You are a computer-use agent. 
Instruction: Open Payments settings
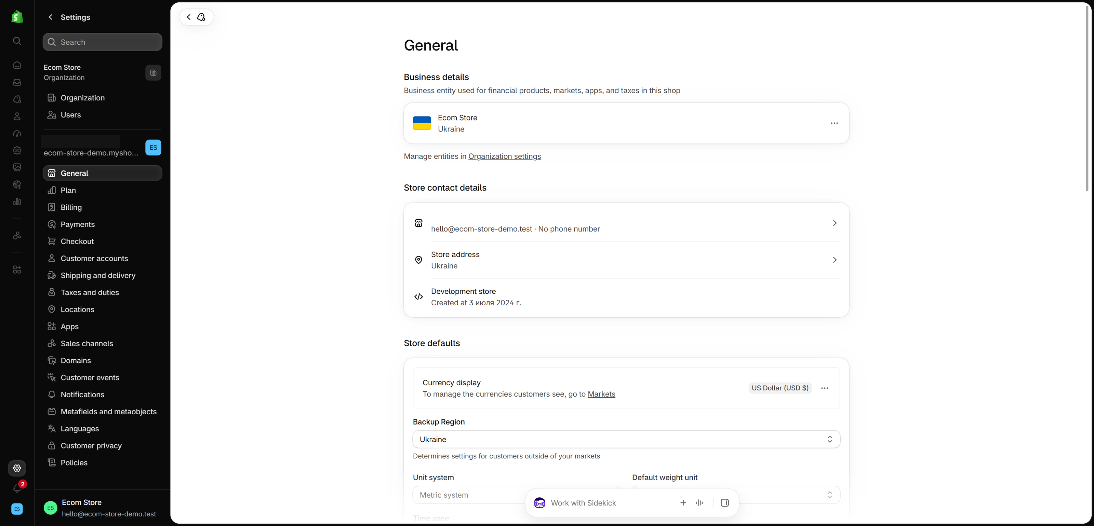click(102, 224)
